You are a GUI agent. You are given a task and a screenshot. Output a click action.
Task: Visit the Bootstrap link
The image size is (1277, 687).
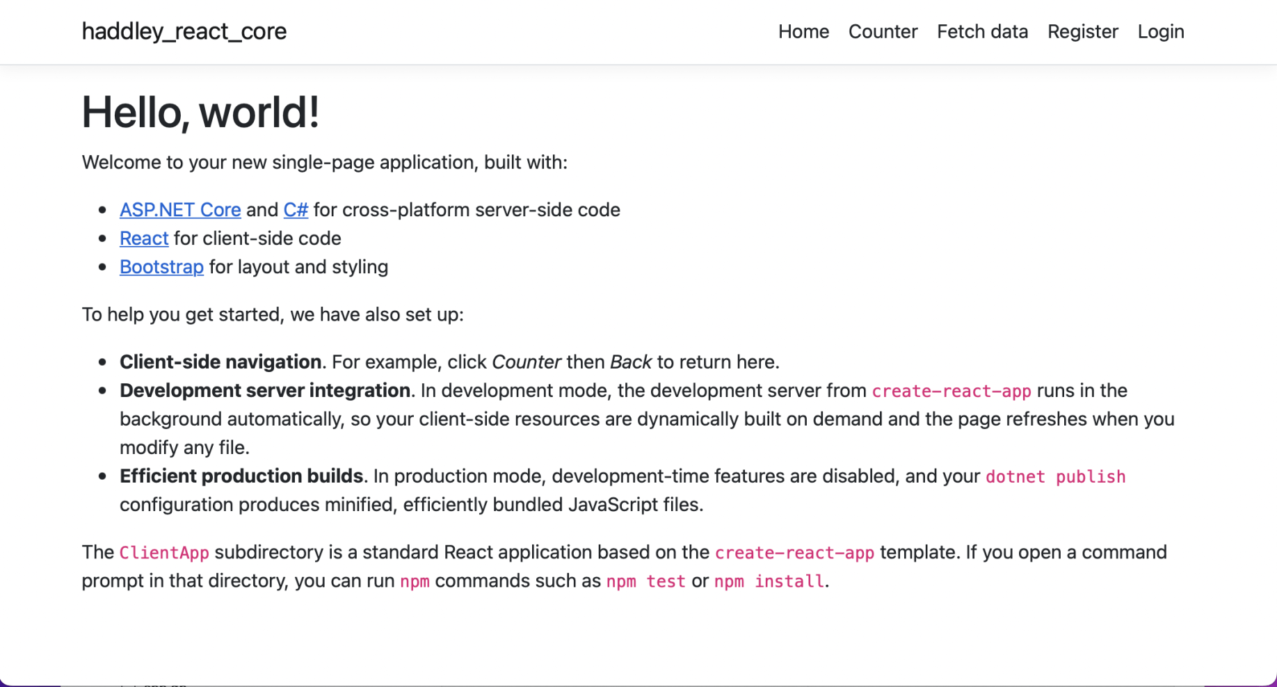[161, 267]
